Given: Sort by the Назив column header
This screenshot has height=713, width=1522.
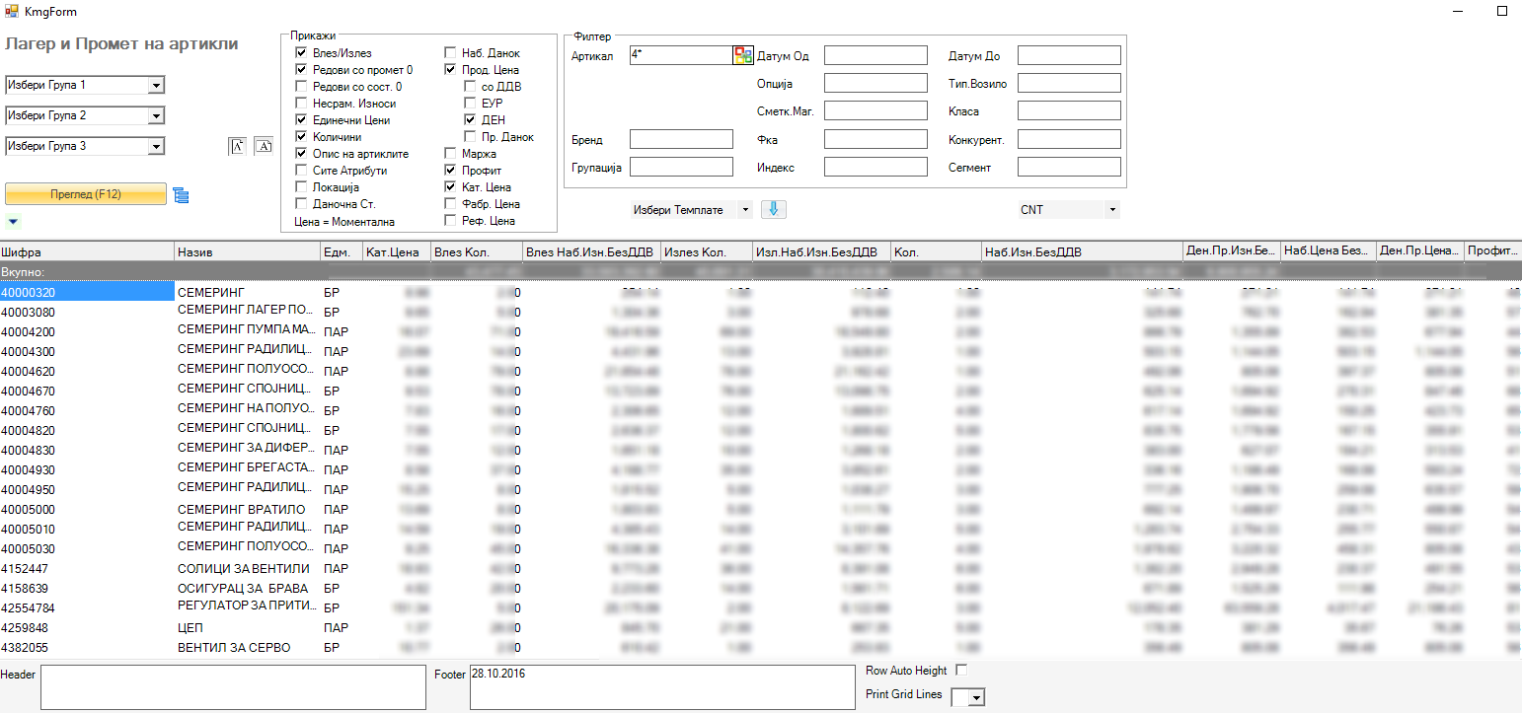Looking at the screenshot, I should pyautogui.click(x=247, y=252).
